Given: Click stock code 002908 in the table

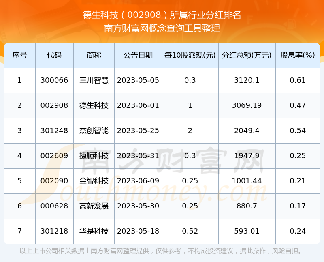Looking at the screenshot, I should (54, 105).
